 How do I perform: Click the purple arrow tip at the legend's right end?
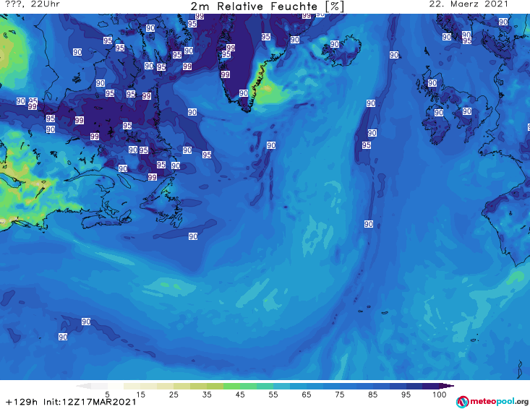point(448,386)
